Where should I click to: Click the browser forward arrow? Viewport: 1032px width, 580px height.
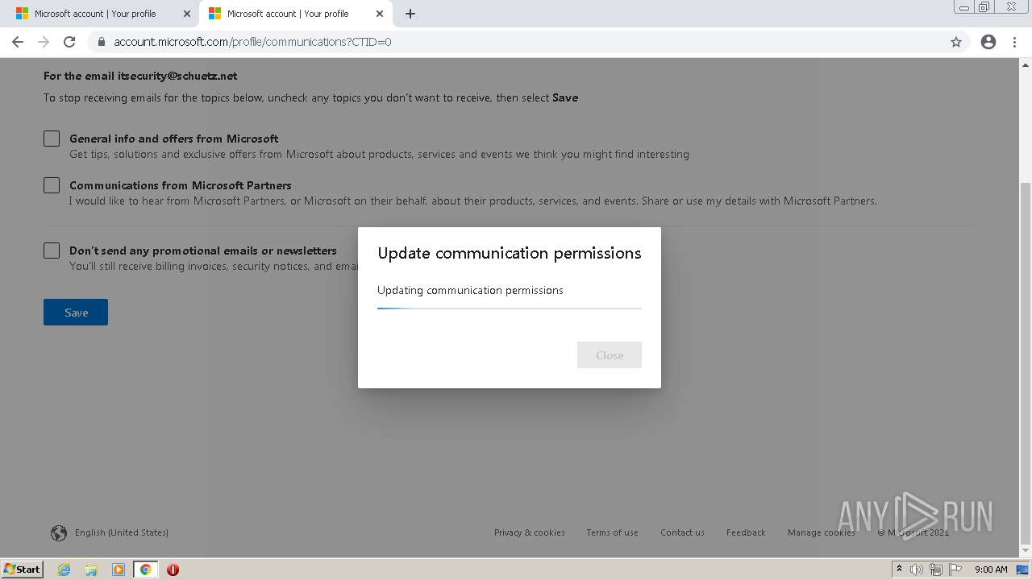pyautogui.click(x=44, y=42)
